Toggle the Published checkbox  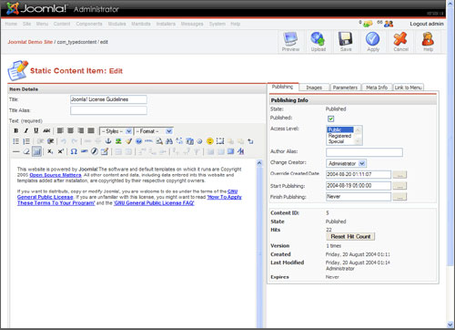click(330, 119)
